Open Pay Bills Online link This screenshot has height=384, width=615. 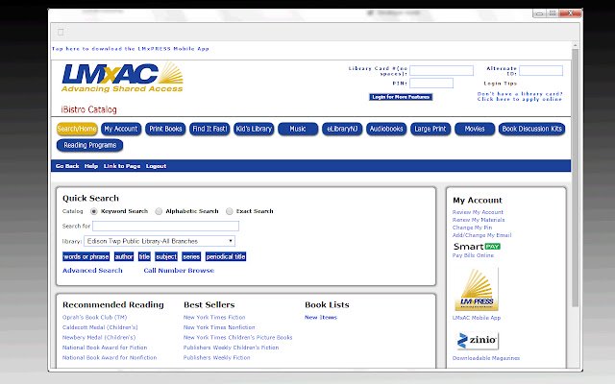(x=473, y=255)
